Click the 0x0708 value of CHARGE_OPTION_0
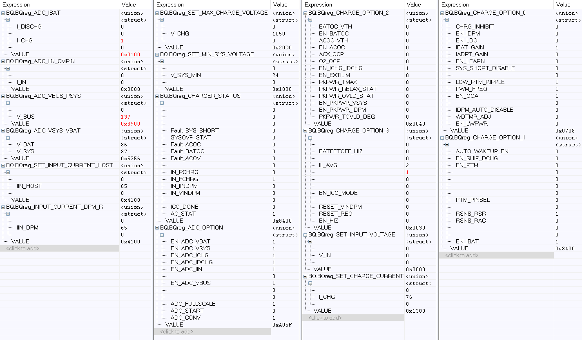 (565, 131)
